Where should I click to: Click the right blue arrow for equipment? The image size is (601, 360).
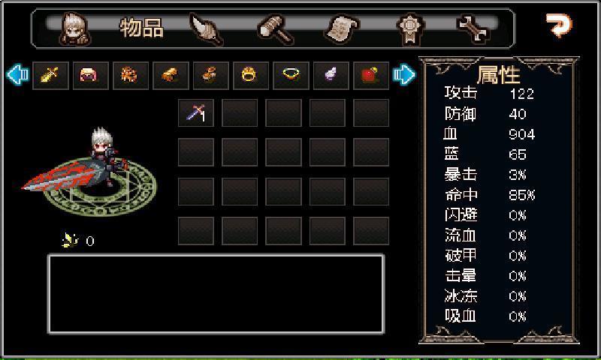[404, 74]
